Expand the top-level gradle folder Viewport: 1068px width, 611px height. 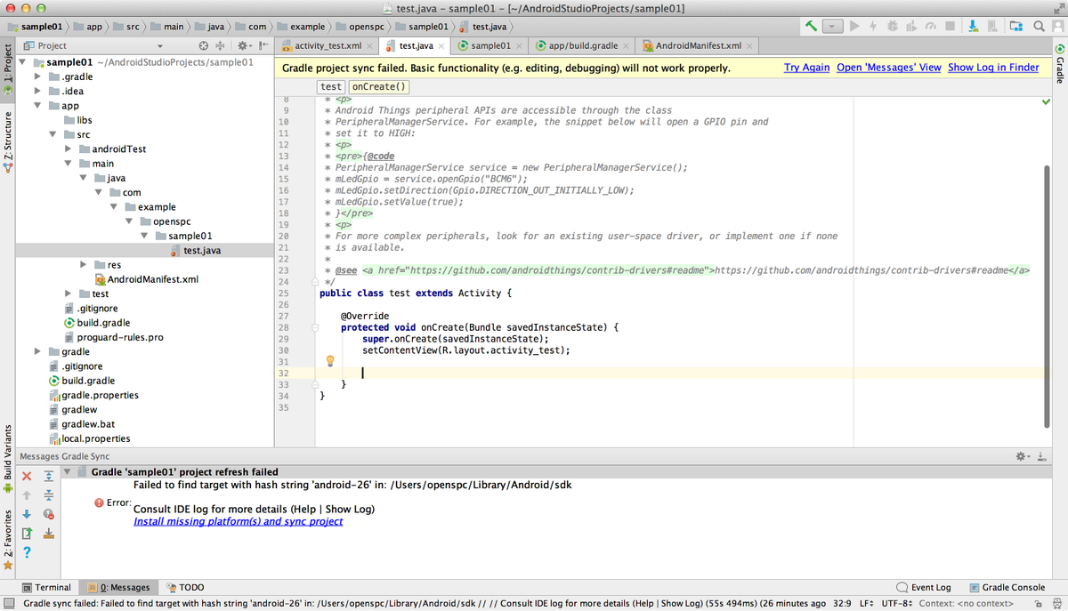coord(37,351)
